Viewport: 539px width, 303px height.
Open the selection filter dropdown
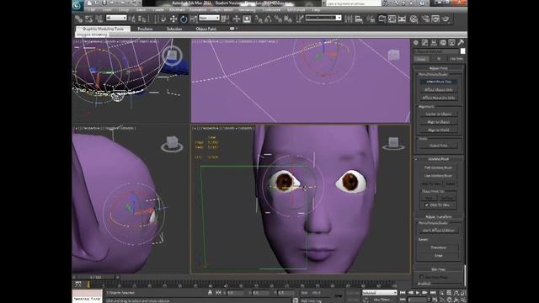coord(116,18)
